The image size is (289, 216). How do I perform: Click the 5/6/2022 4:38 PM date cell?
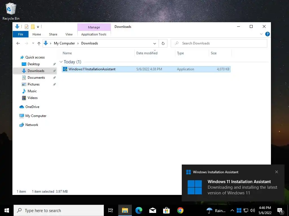149,69
